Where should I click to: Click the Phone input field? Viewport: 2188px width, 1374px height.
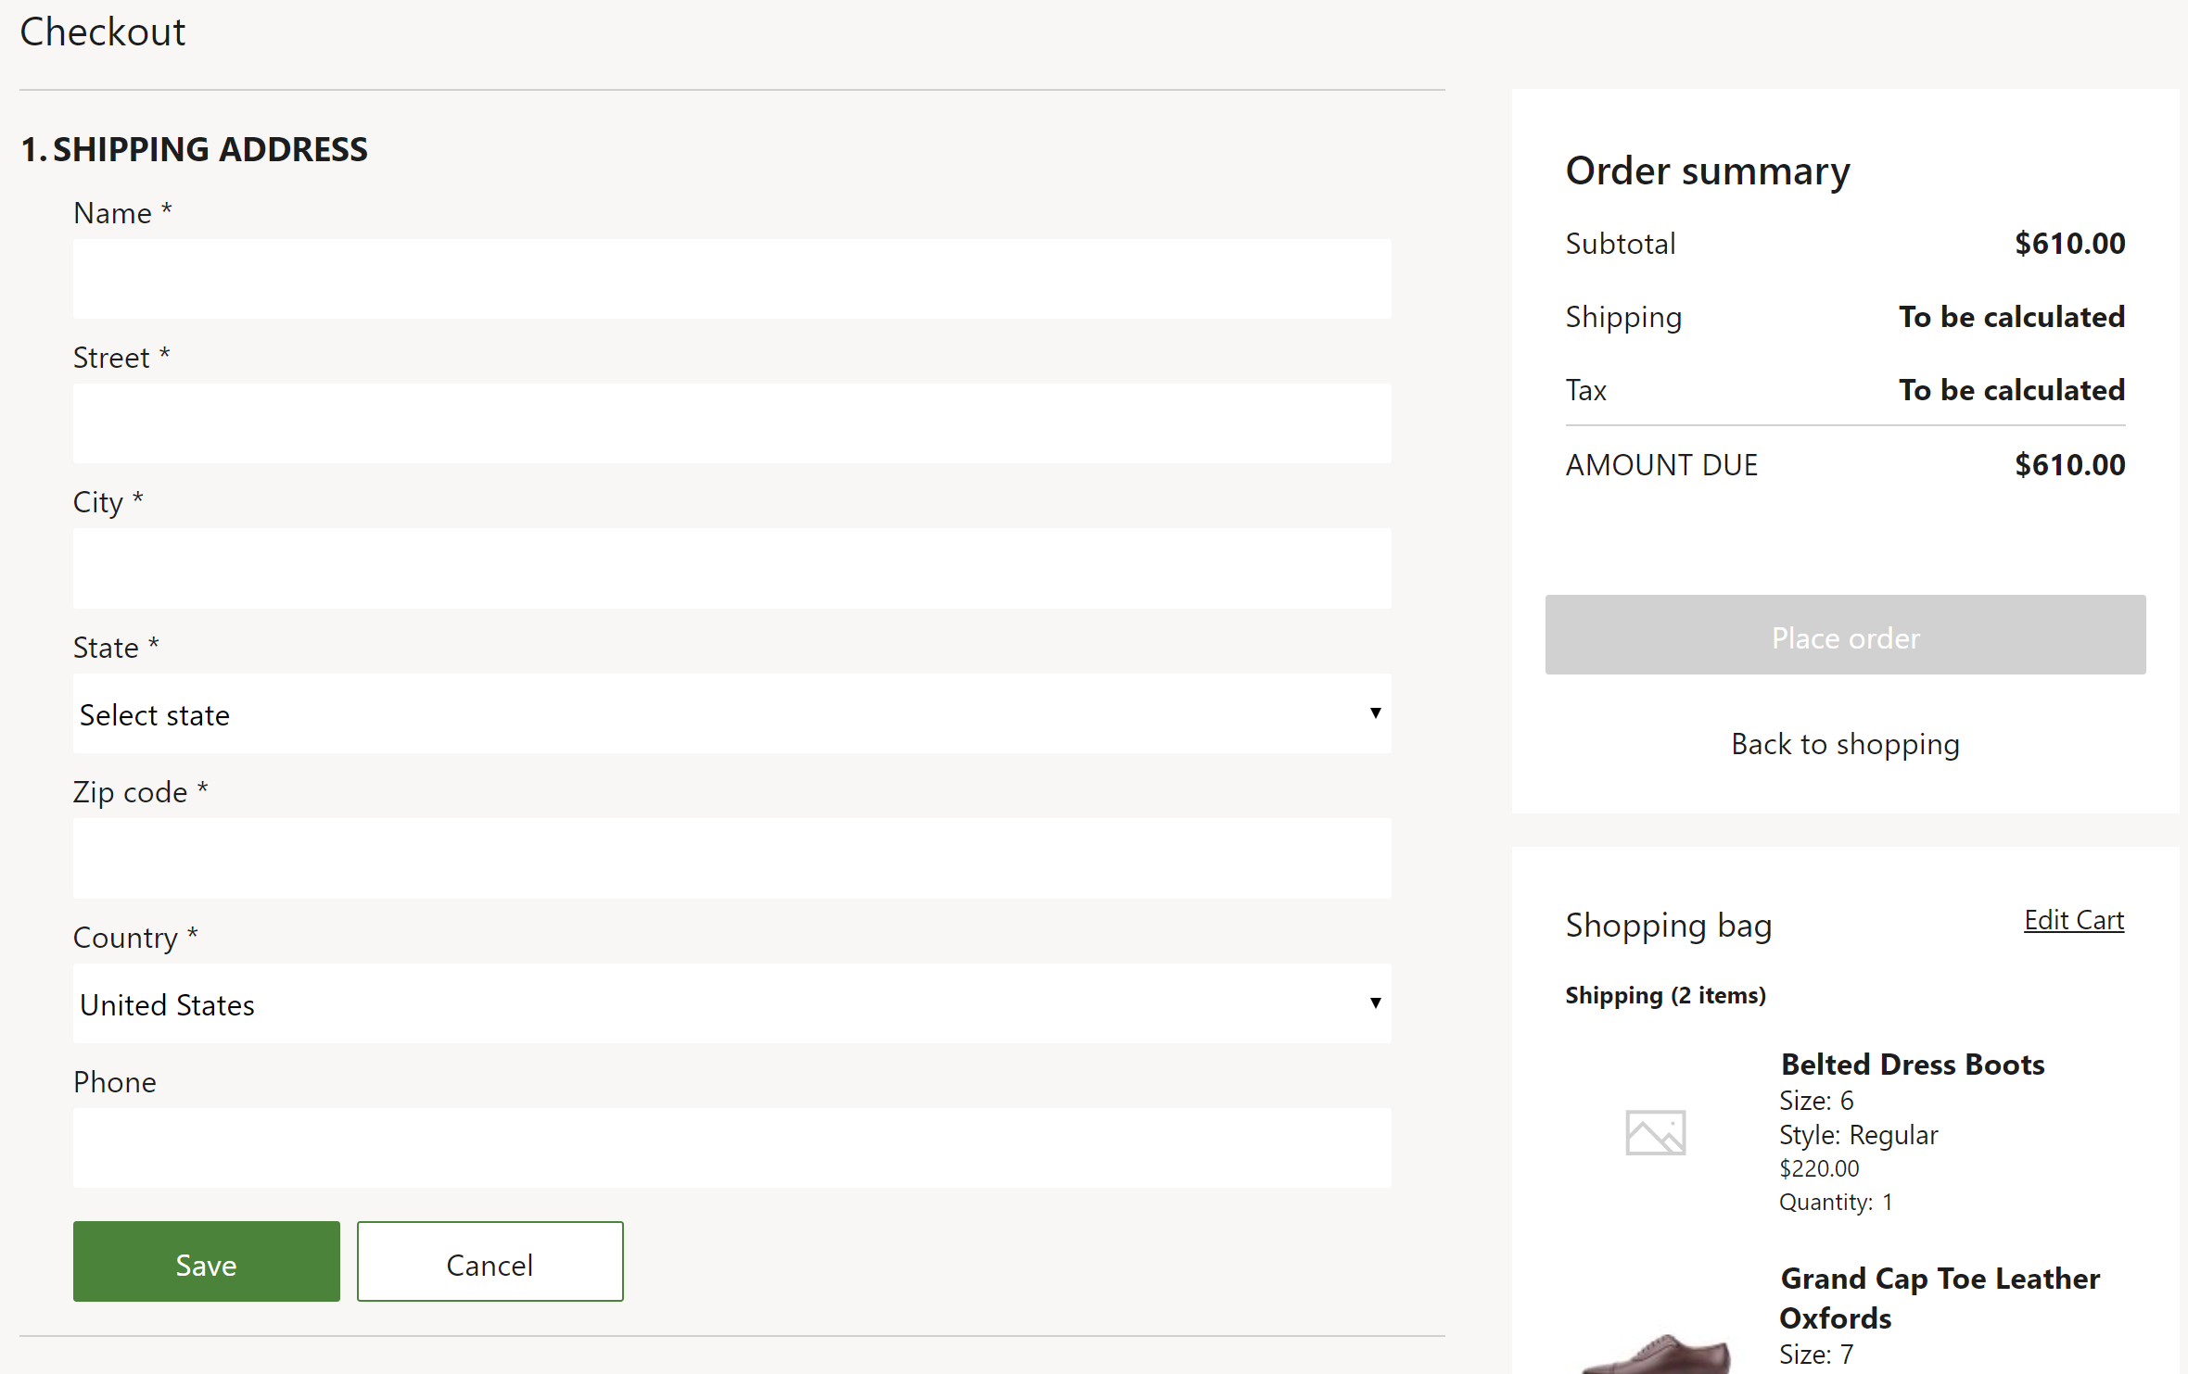(731, 1149)
